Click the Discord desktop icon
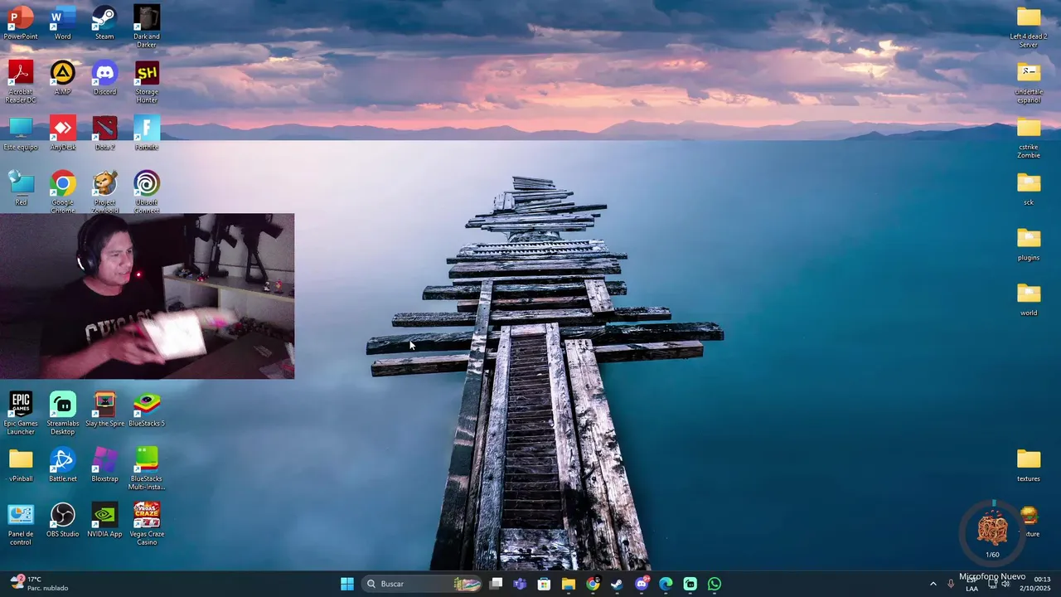 click(104, 78)
